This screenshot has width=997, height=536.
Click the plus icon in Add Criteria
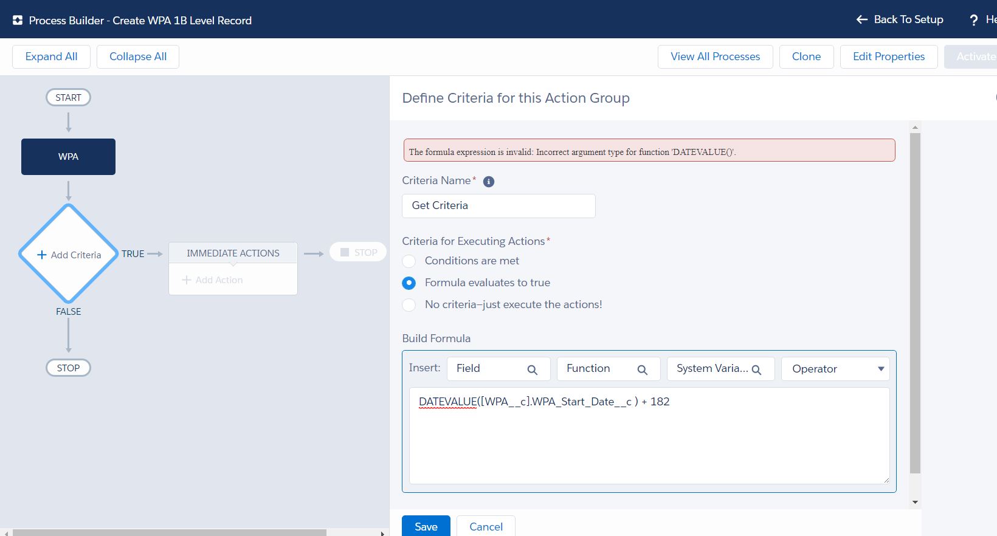coord(42,255)
